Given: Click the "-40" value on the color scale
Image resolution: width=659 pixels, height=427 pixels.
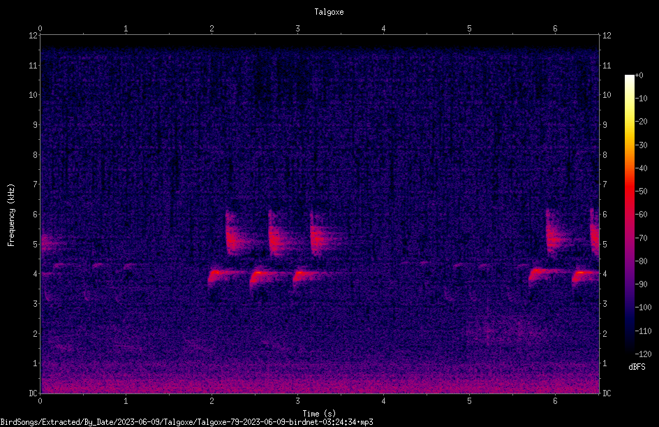Looking at the screenshot, I should click(x=642, y=168).
